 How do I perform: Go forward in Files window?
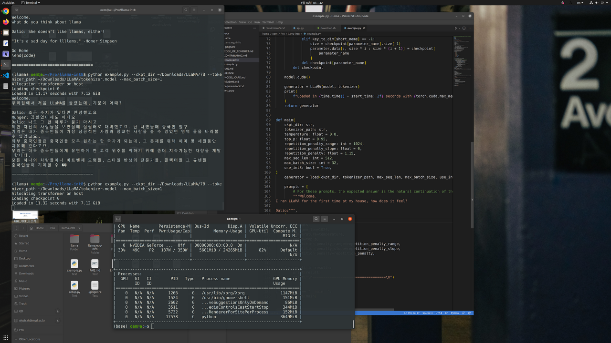(24, 228)
